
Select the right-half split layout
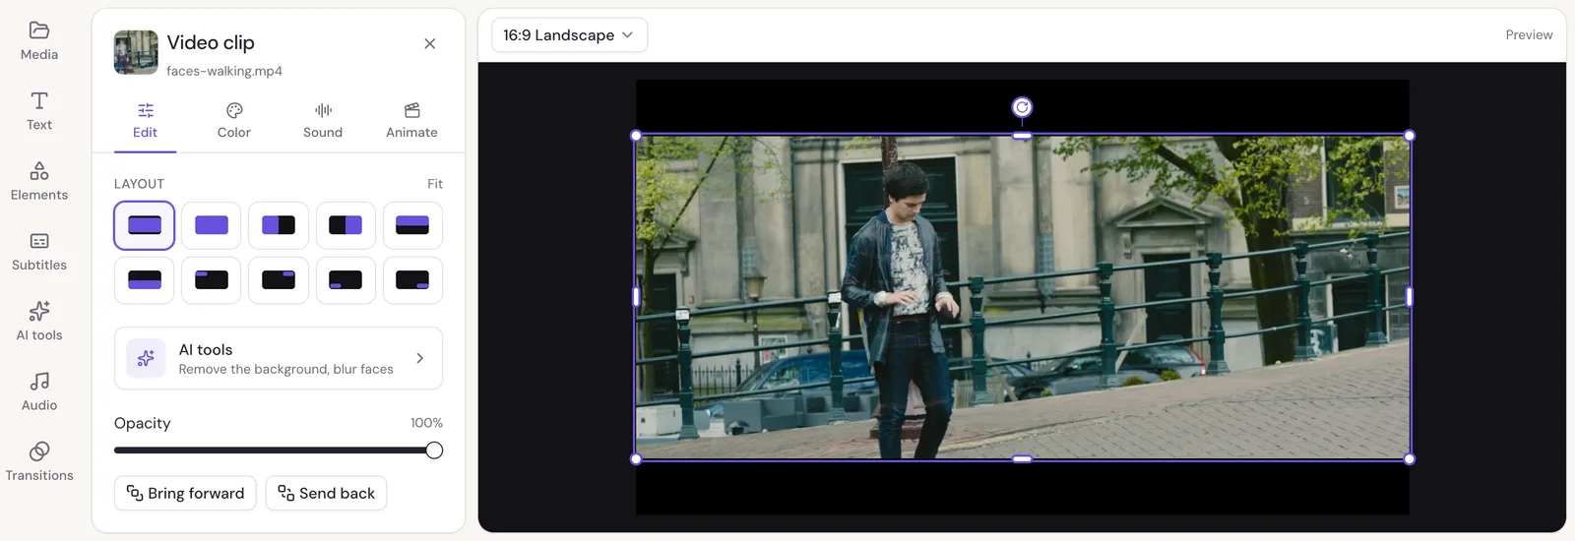click(346, 225)
